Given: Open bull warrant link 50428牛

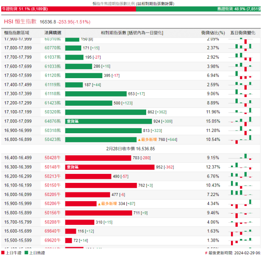Looking at the screenshot, I should pos(53,158).
